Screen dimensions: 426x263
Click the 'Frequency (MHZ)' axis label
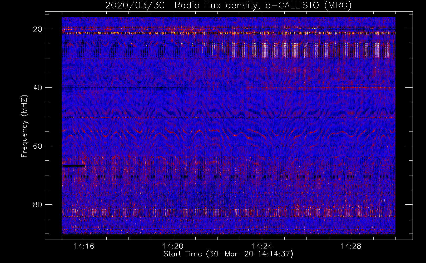(24, 126)
